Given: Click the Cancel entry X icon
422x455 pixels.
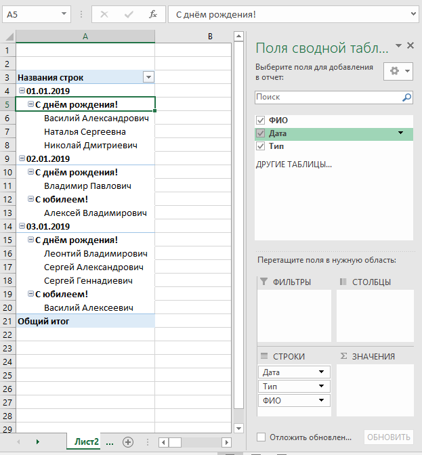Looking at the screenshot, I should click(x=104, y=14).
